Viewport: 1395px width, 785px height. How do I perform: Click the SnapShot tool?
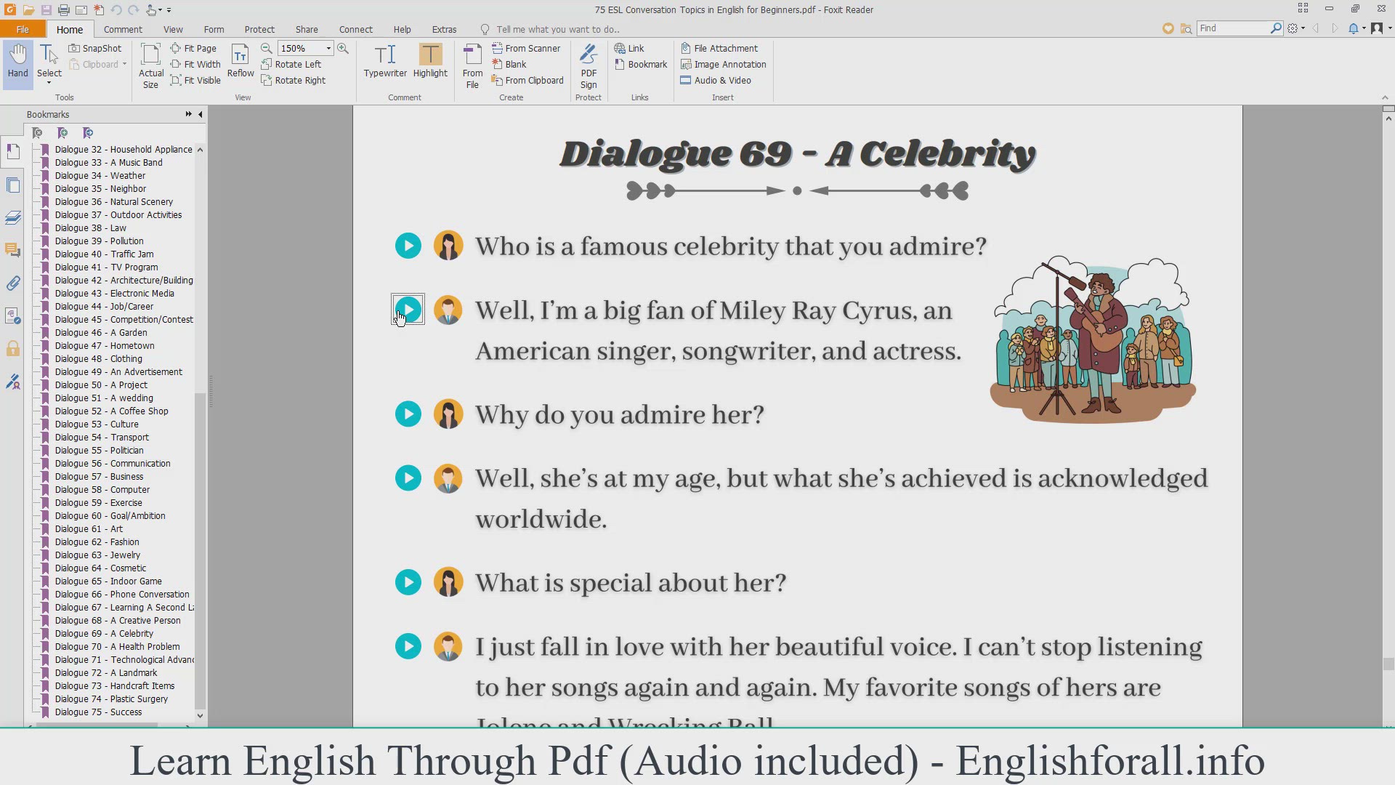click(x=95, y=48)
